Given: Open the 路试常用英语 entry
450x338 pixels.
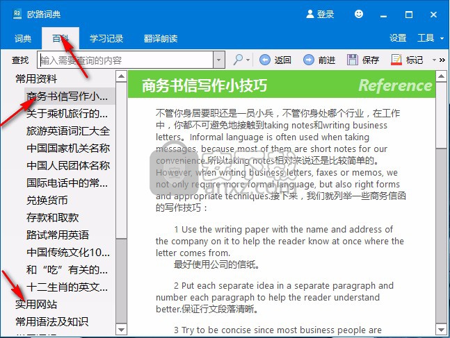Looking at the screenshot, I should pos(58,235).
